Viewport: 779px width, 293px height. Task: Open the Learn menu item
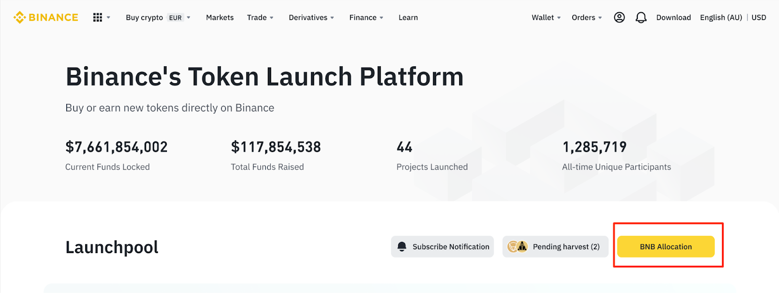(x=408, y=18)
